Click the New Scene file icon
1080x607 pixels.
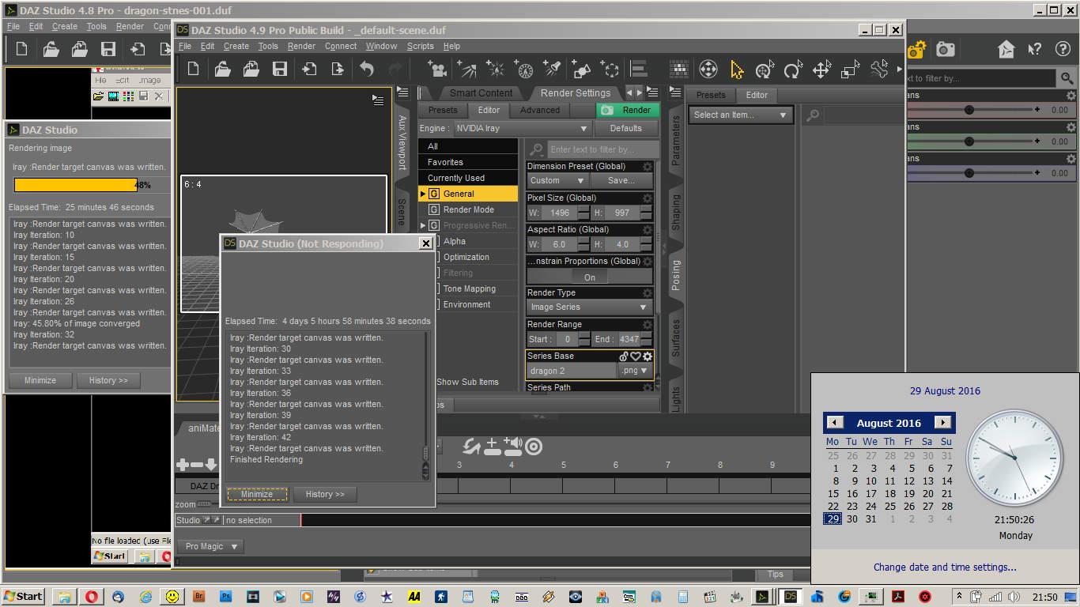click(194, 70)
